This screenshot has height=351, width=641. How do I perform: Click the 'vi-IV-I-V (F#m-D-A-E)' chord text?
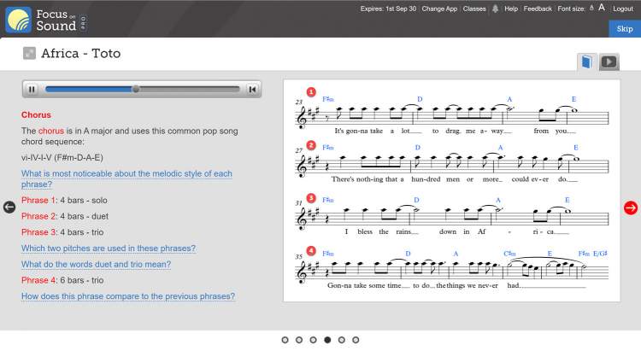(x=62, y=157)
